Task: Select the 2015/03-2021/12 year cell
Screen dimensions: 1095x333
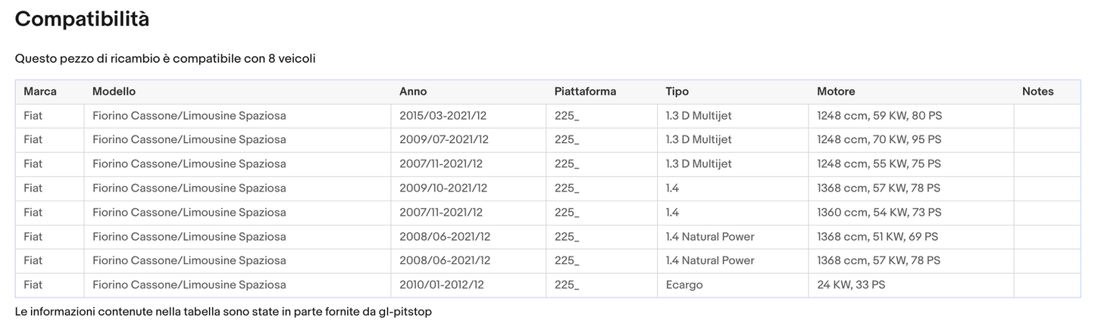Action: pyautogui.click(x=444, y=116)
